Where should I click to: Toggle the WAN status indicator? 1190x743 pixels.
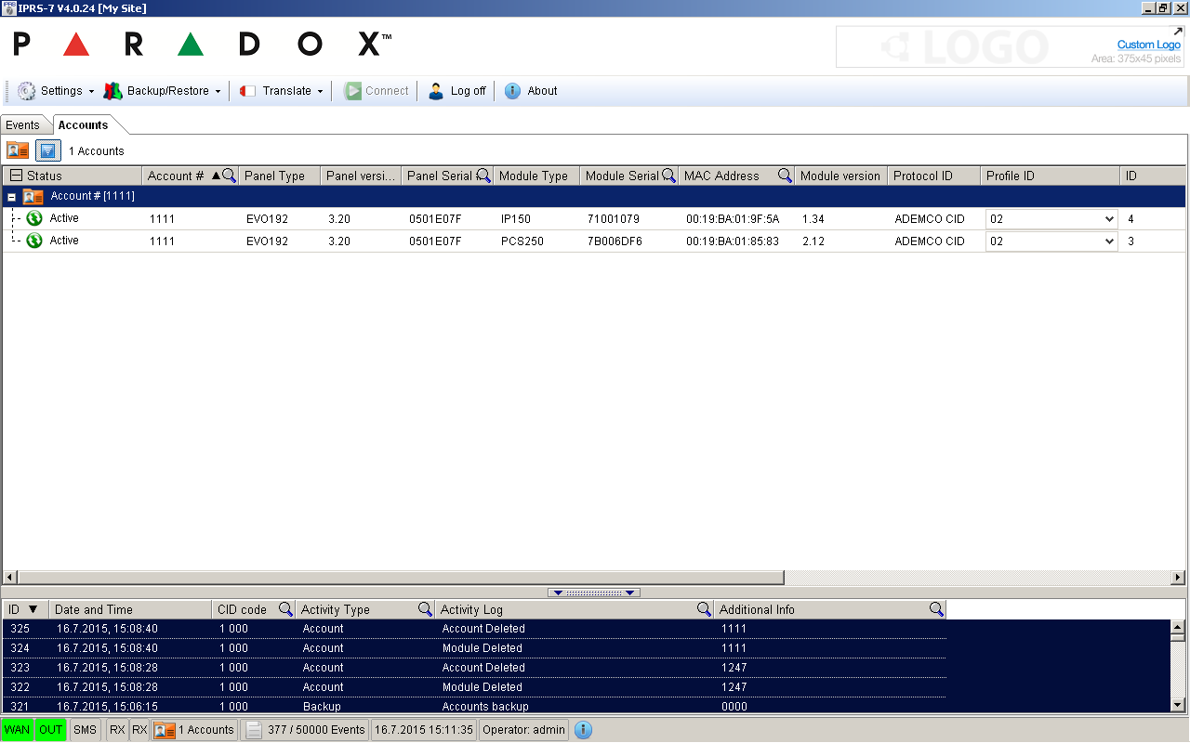(x=17, y=730)
